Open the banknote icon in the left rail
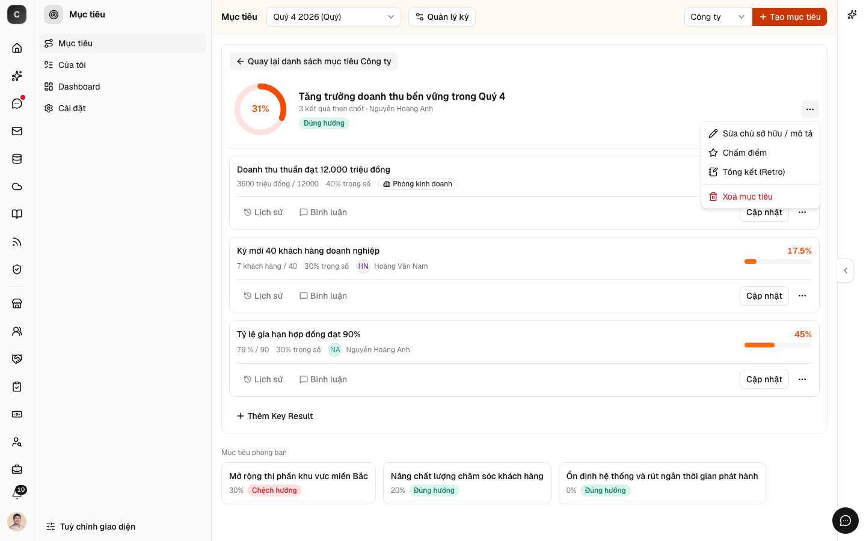 [x=17, y=414]
